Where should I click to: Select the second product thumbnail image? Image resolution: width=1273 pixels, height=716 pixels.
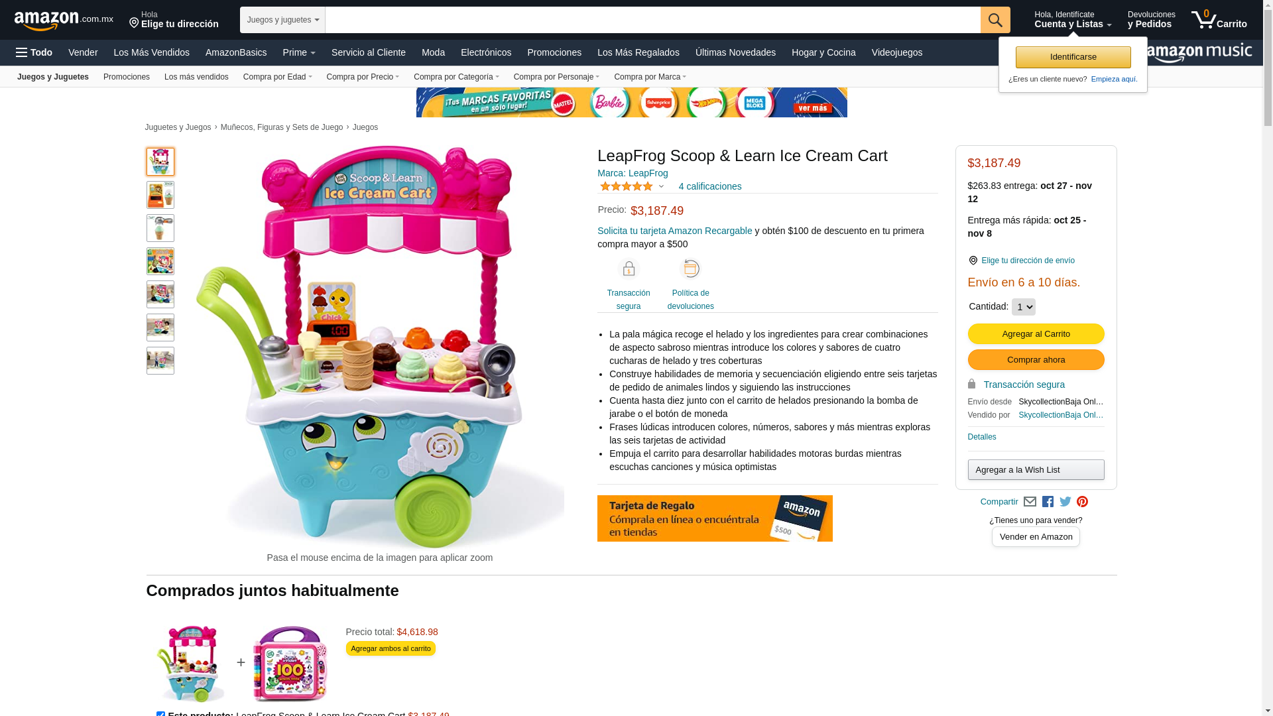(x=160, y=195)
